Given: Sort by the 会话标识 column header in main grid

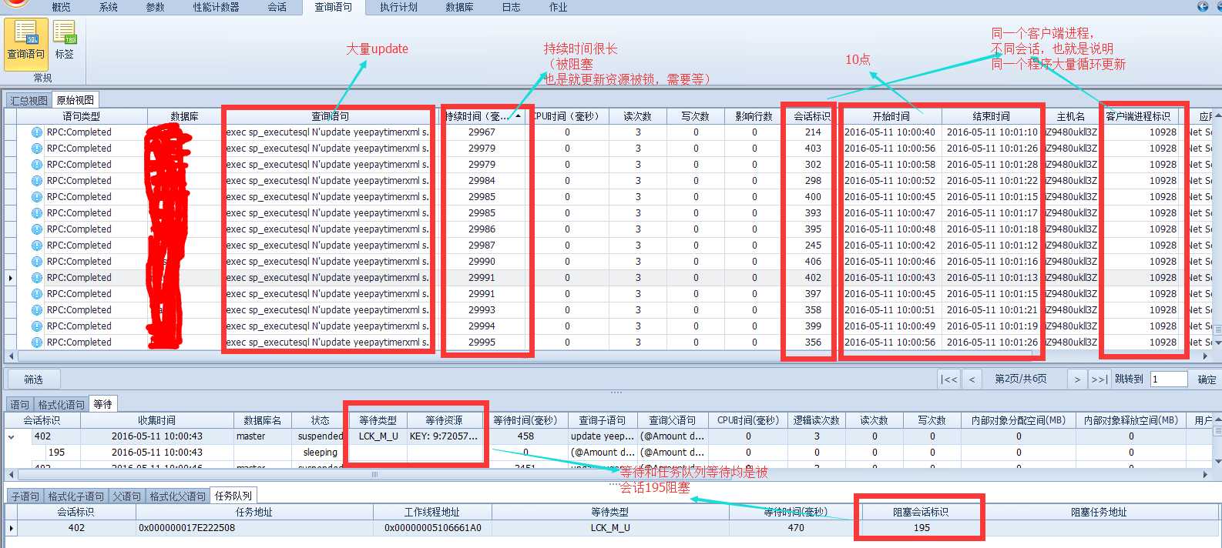Looking at the screenshot, I should point(812,116).
